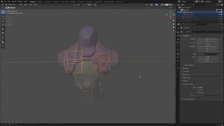Image resolution: width=224 pixels, height=126 pixels.
Task: Switch to the Modeling workspace tab
Action: 40,2
